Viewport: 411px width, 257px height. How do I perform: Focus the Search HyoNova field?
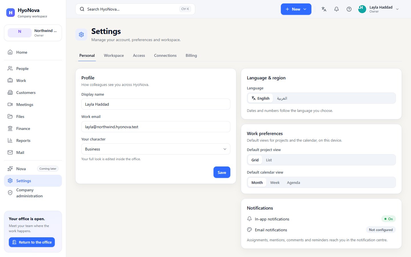point(135,9)
